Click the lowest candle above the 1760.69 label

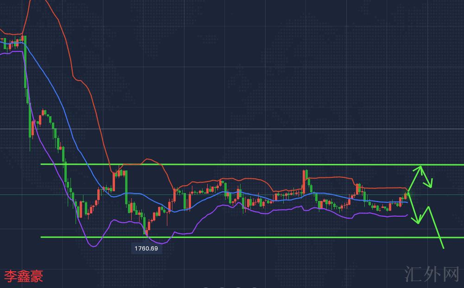[x=146, y=229]
